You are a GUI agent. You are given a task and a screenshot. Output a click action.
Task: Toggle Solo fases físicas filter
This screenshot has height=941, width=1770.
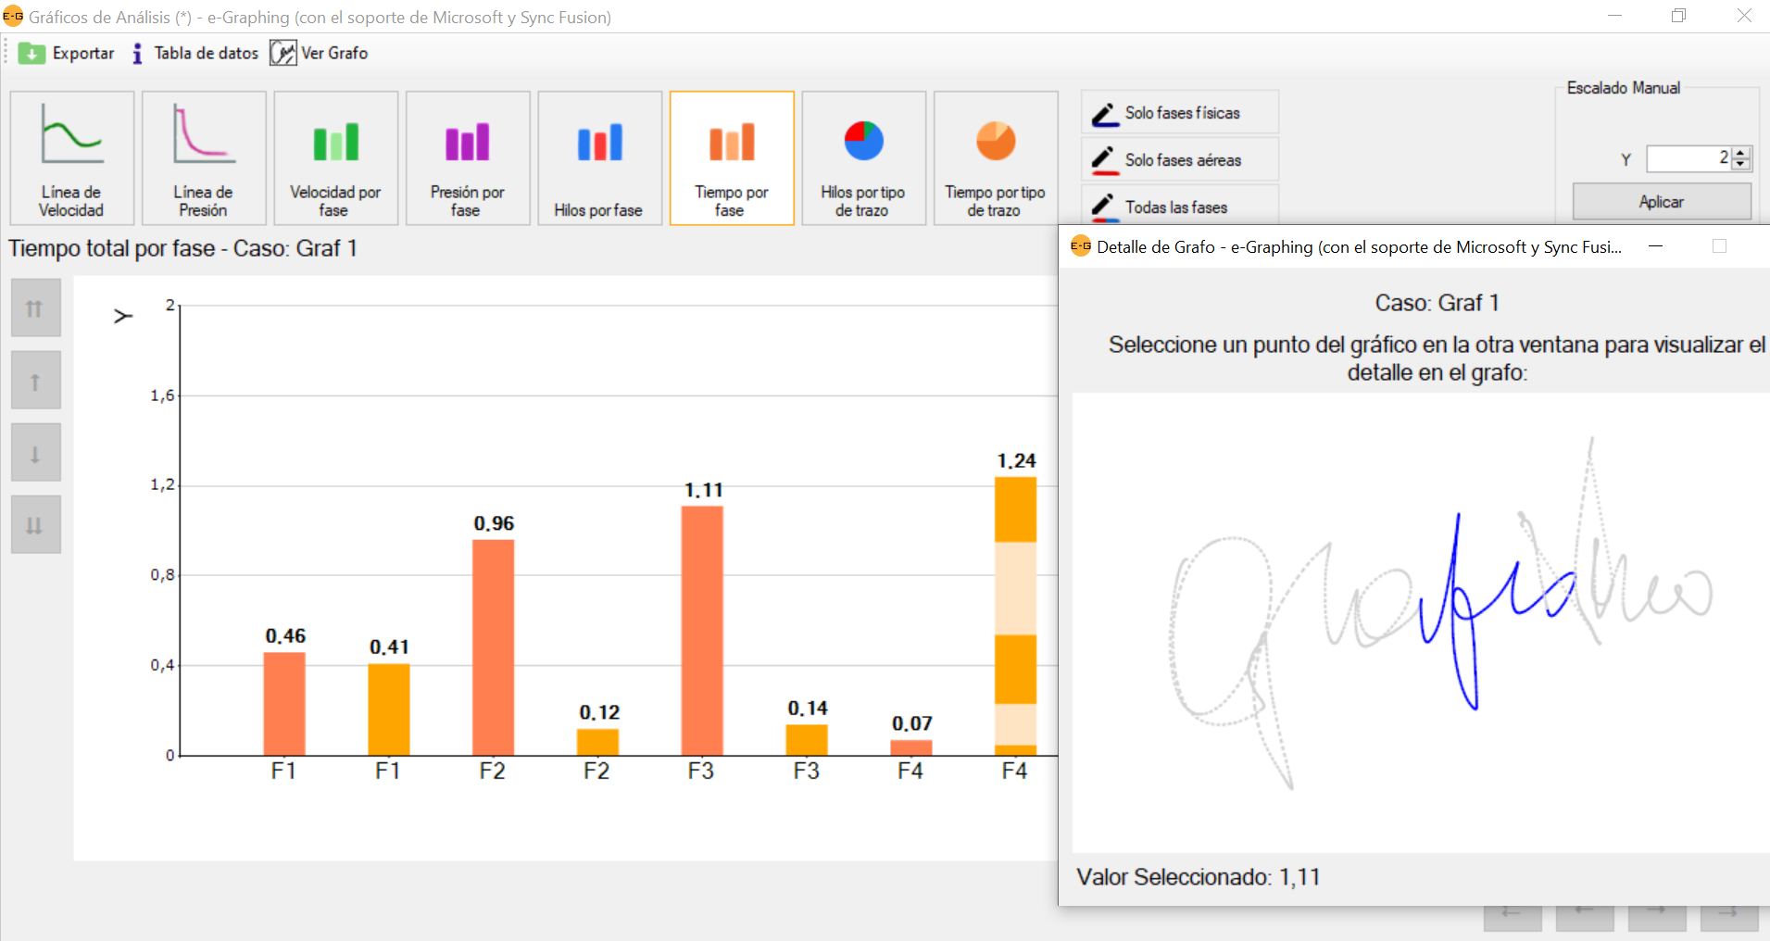[x=1180, y=113]
